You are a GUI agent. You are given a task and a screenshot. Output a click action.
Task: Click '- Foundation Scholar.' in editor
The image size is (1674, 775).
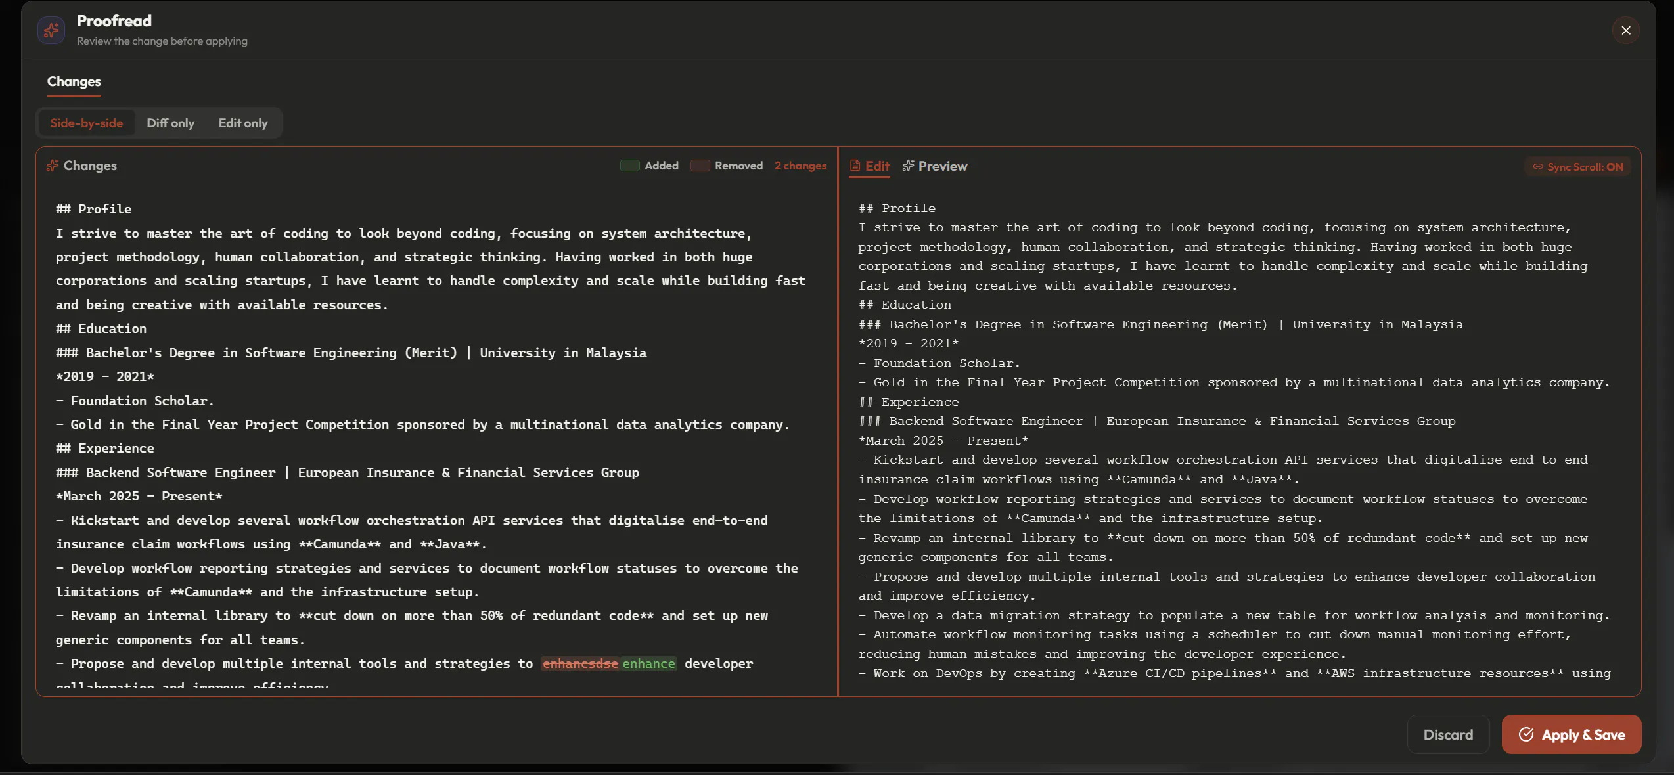pos(939,363)
